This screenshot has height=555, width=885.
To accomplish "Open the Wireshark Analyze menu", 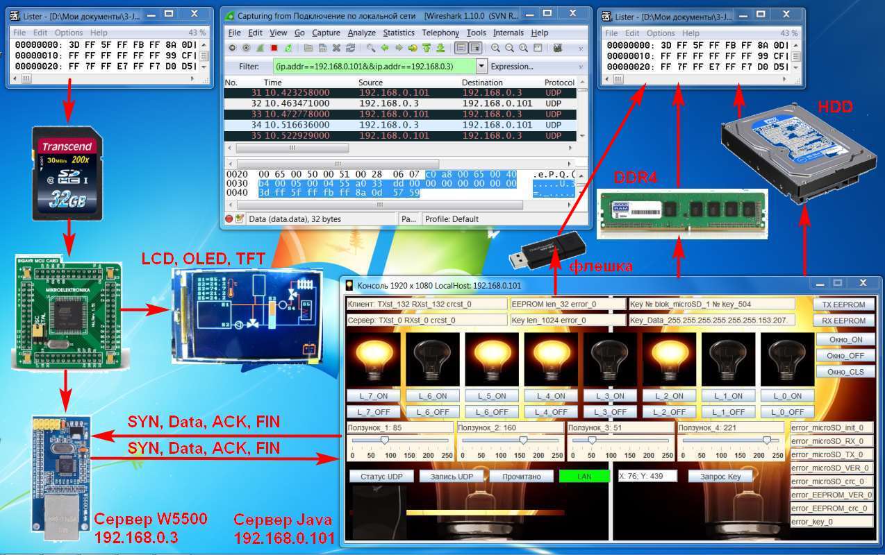I will tap(361, 33).
